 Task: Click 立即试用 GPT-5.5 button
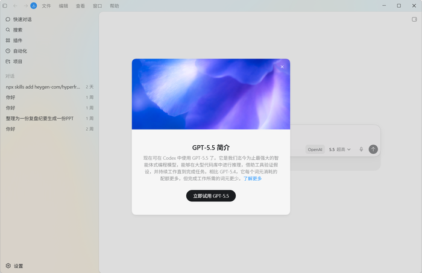(x=211, y=196)
